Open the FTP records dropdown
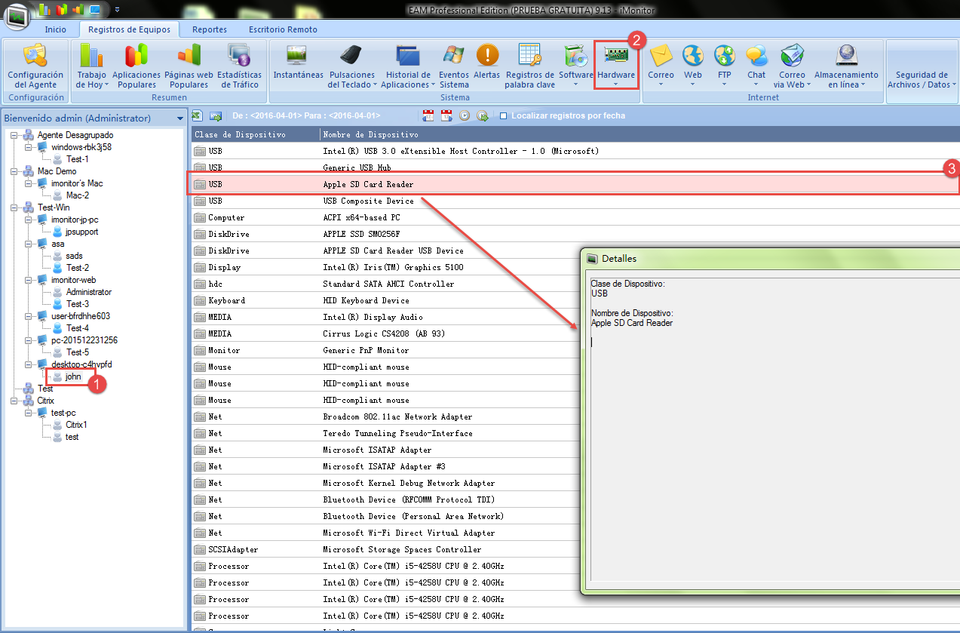This screenshot has width=960, height=633. [x=725, y=66]
